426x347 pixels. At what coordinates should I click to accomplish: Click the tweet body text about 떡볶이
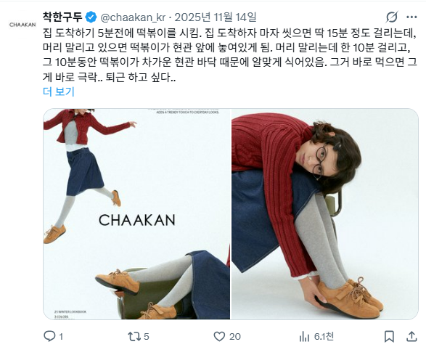click(230, 55)
